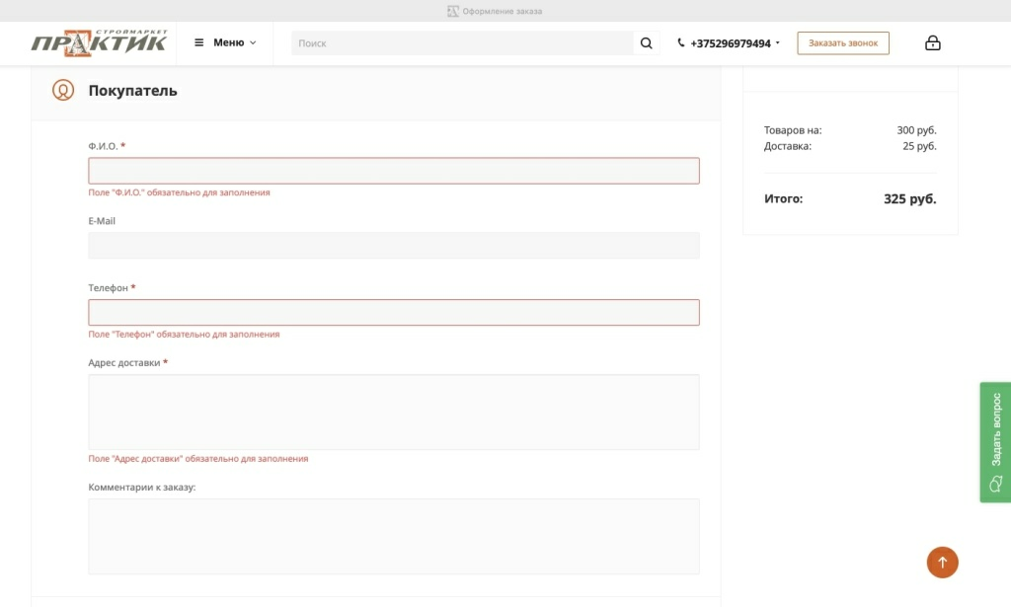This screenshot has height=607, width=1011.
Task: Click the +375296979494 phone link
Action: 730,43
